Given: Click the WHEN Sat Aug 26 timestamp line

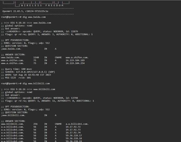Looking at the screenshot, I should (x=26, y=75).
